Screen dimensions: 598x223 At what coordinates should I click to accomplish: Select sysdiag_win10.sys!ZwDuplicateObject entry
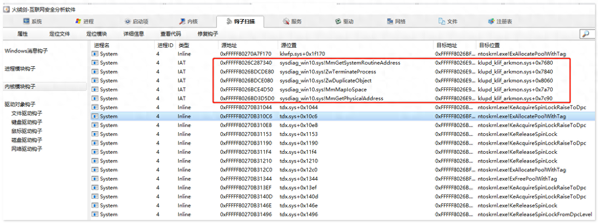(325, 81)
